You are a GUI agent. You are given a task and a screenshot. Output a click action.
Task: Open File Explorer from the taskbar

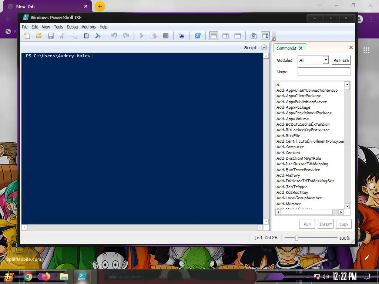click(64, 277)
